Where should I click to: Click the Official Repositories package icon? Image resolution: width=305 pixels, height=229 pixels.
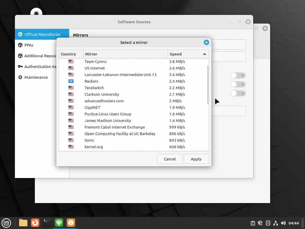[20, 34]
